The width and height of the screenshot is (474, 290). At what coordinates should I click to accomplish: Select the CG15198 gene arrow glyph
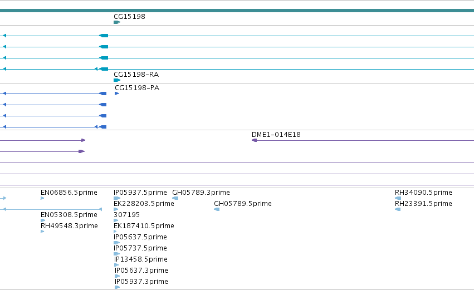[117, 22]
